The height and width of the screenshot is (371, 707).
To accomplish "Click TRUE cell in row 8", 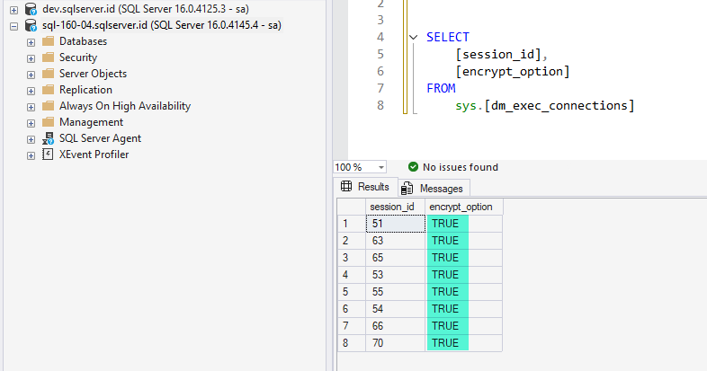I will [x=464, y=343].
